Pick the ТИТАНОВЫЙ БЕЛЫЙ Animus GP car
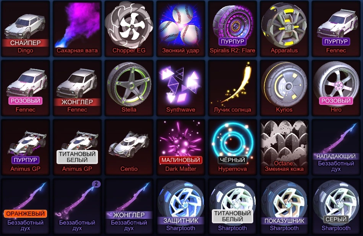 pos(77,147)
